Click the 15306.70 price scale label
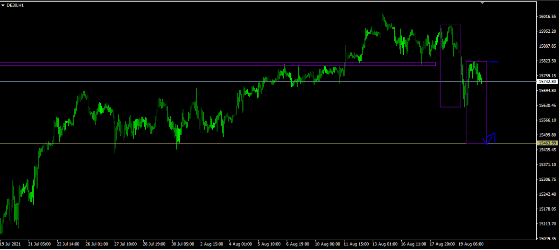Image resolution: width=560 pixels, height=250 pixels. pos(547,179)
